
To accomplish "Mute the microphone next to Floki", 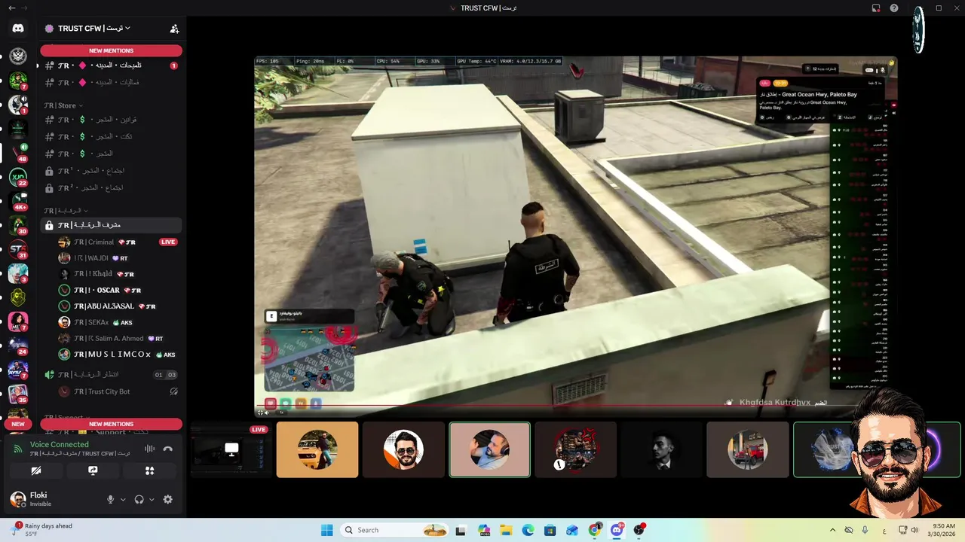I will (x=110, y=499).
